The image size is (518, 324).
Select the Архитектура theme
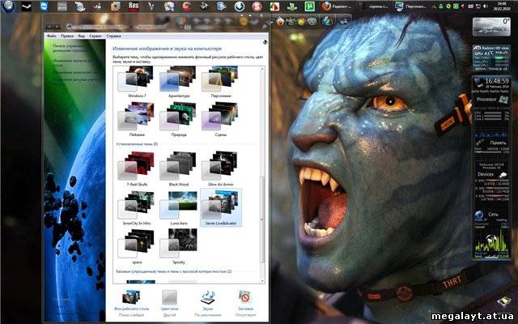point(179,82)
